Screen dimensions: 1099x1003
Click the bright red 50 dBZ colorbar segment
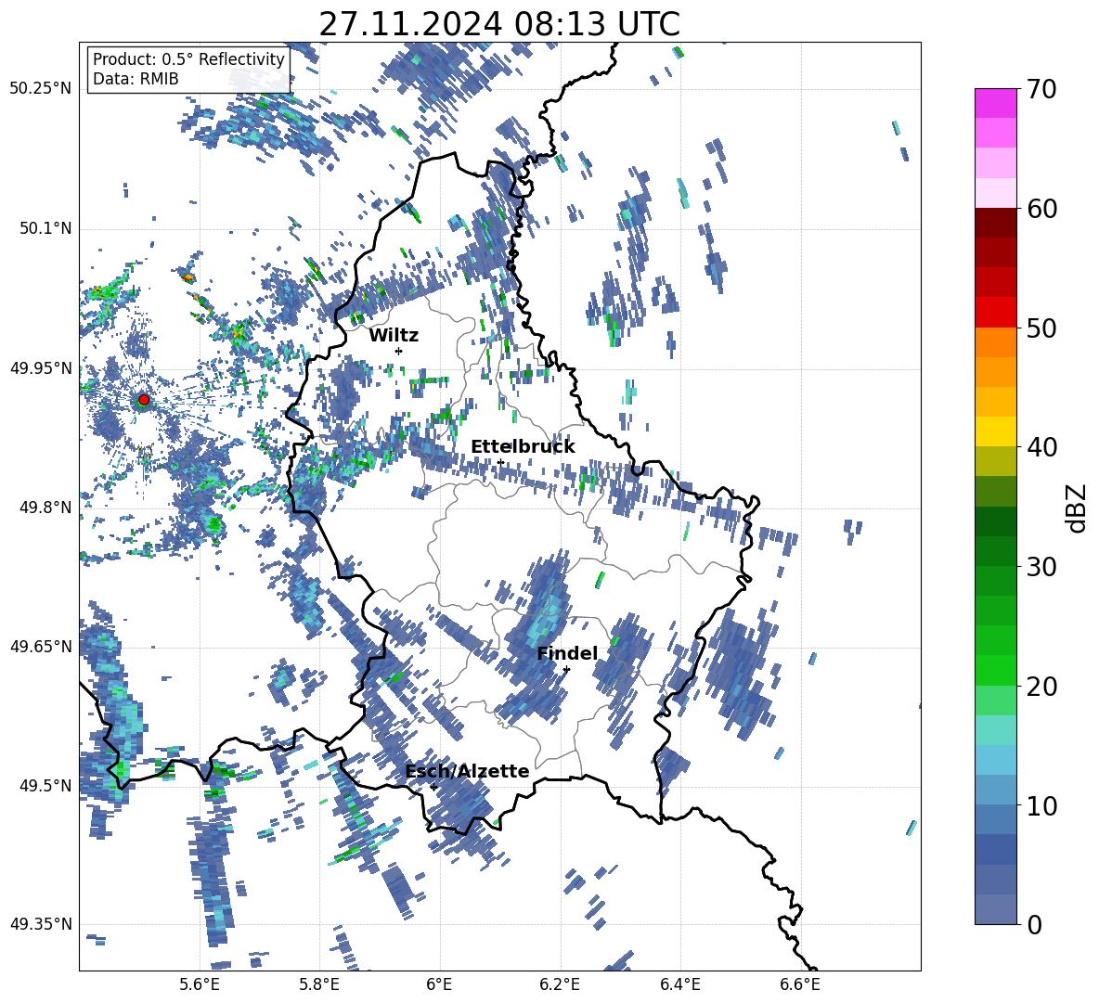(995, 313)
